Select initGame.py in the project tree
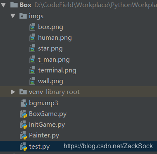 pos(78,125)
